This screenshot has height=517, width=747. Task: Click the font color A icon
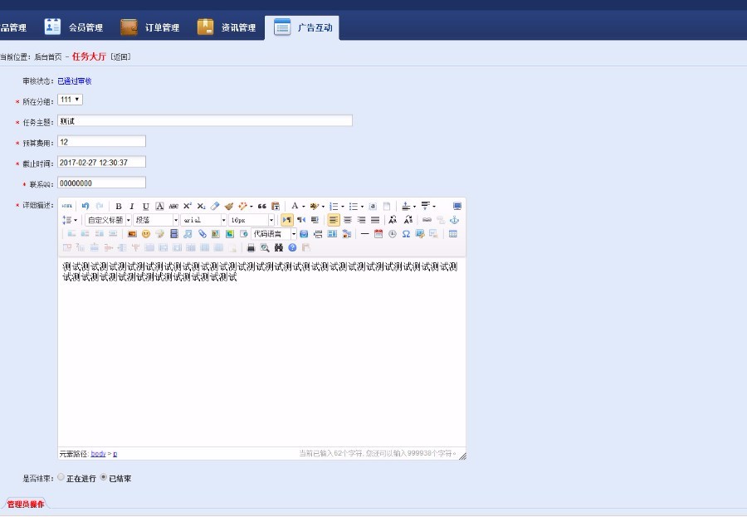coord(295,207)
